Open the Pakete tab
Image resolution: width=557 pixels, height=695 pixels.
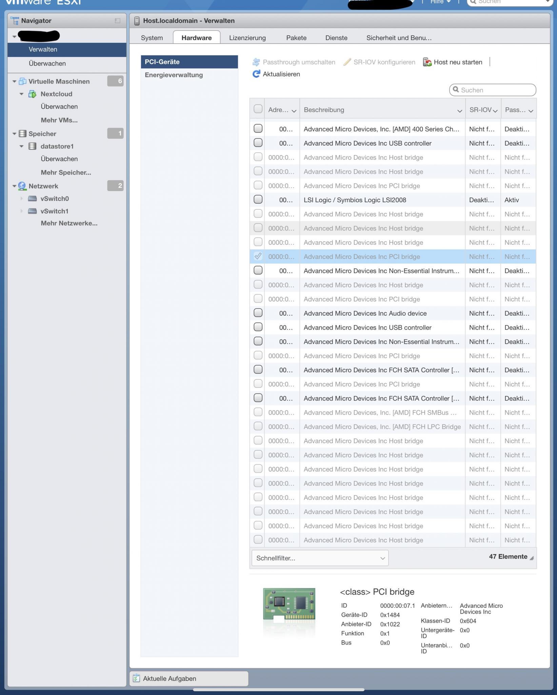click(x=296, y=38)
